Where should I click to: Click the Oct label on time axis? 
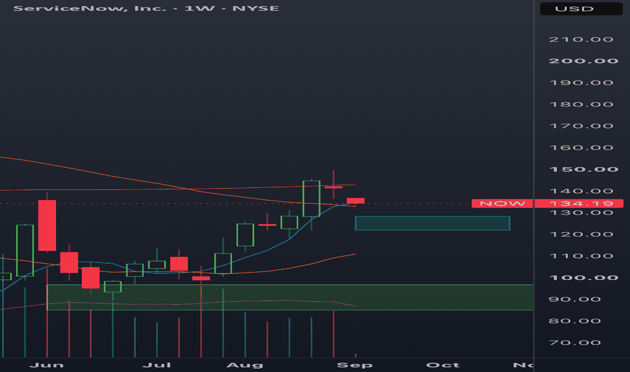click(x=443, y=365)
